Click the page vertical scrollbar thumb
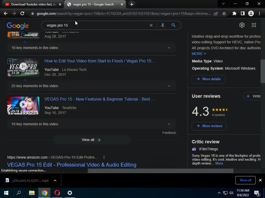265x198 pixels. coord(263,71)
